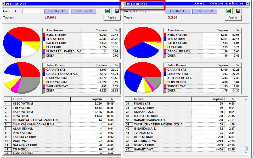Click left Satan Kurum pie chart

click(x=22, y=78)
